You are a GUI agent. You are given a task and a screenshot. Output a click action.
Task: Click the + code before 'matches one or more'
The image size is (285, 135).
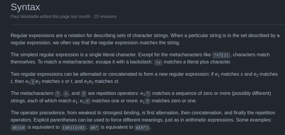coord(87,101)
